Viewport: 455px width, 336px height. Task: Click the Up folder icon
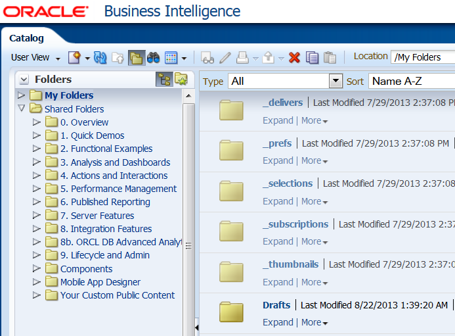[x=118, y=58]
